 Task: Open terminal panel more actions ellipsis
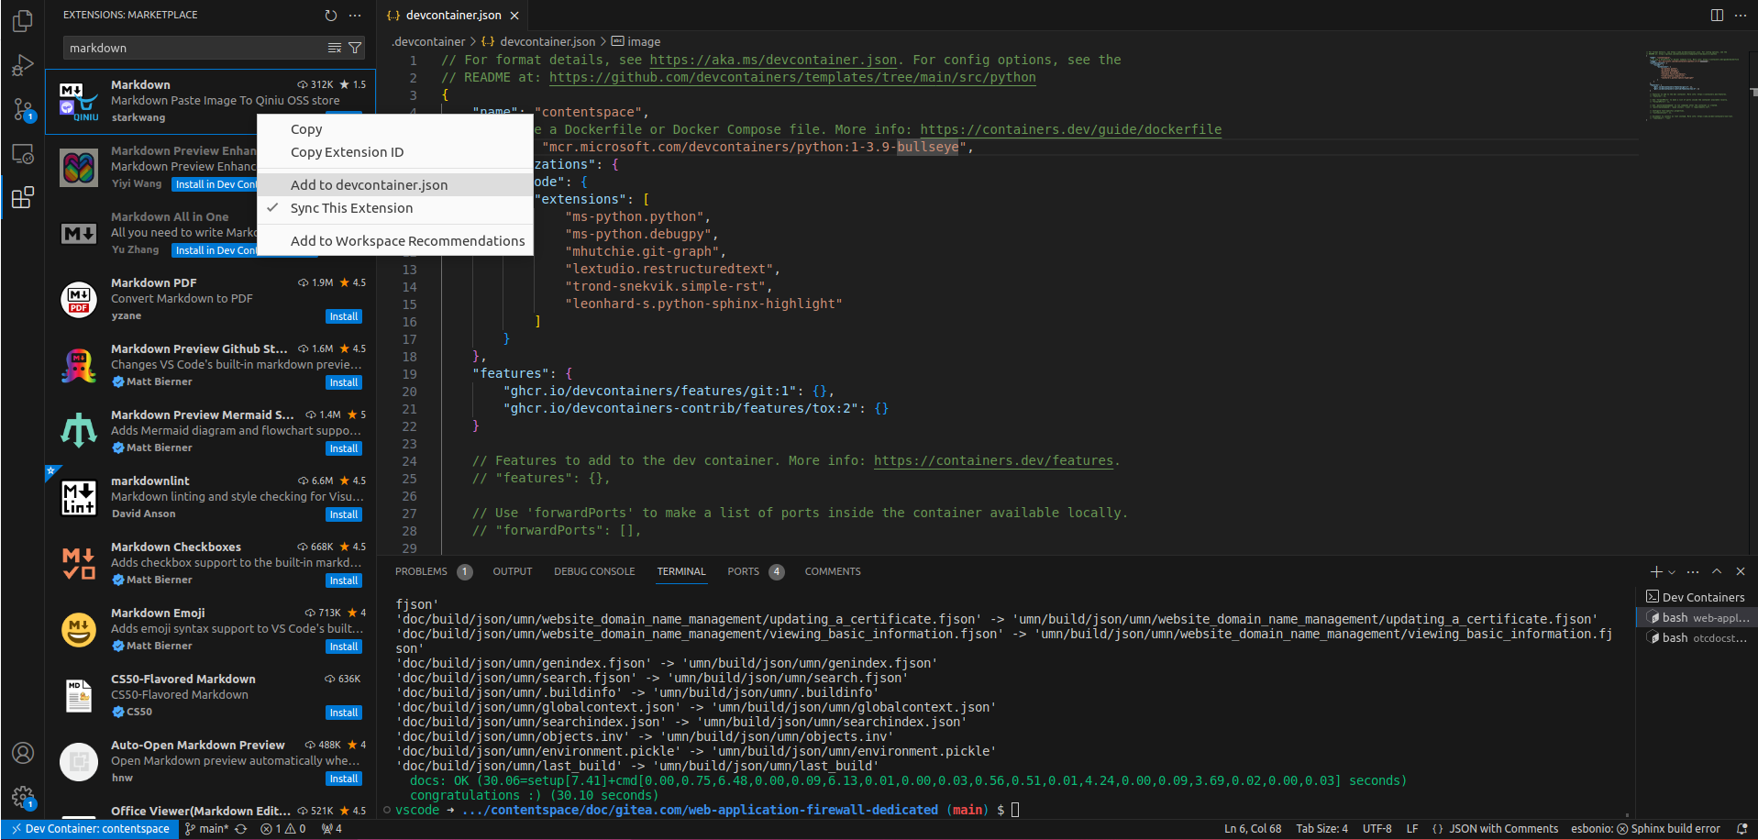click(1693, 571)
